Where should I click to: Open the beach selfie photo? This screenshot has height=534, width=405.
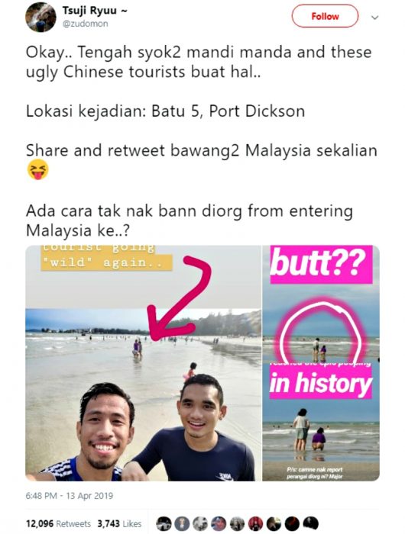pyautogui.click(x=144, y=363)
